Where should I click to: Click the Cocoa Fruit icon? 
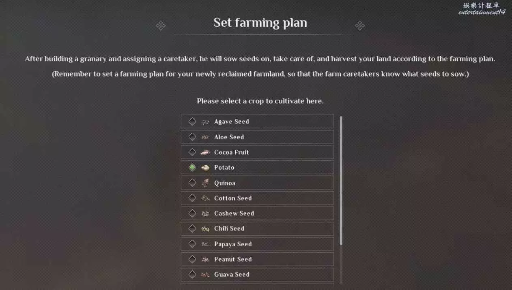205,152
